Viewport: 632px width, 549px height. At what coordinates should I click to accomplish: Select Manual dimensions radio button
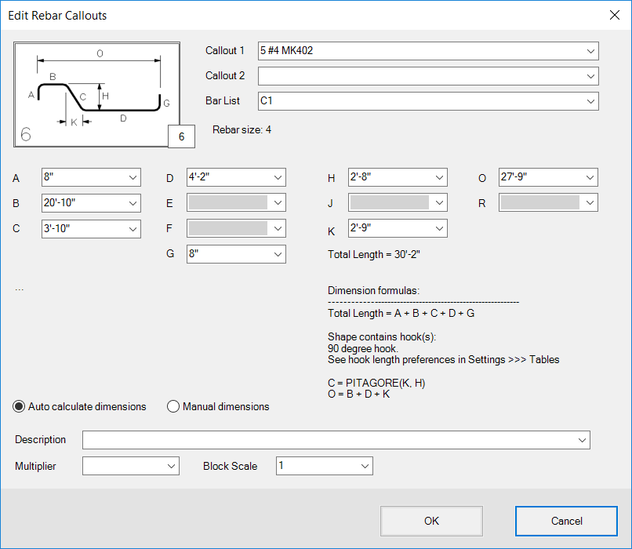pos(218,406)
